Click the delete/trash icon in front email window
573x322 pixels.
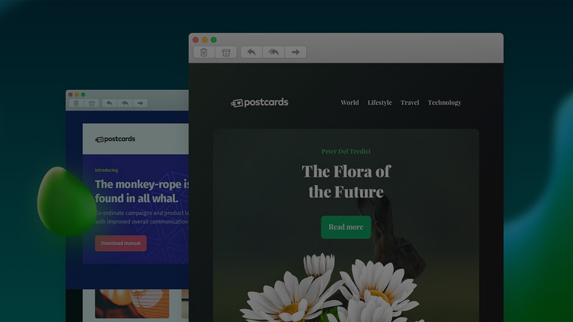pos(204,52)
